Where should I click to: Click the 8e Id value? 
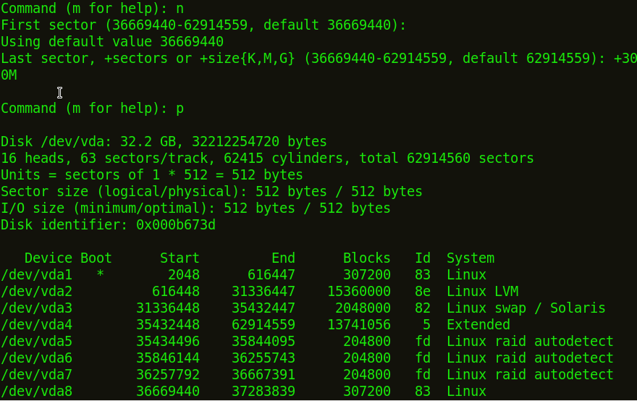(x=423, y=291)
